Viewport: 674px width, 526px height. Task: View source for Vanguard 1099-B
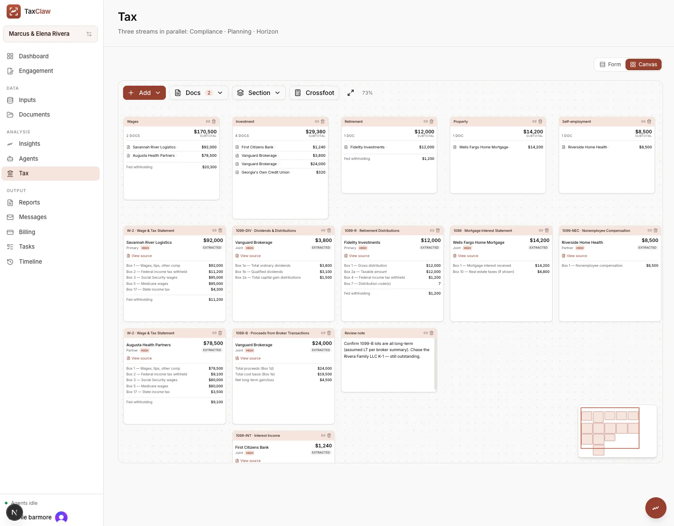coord(248,358)
